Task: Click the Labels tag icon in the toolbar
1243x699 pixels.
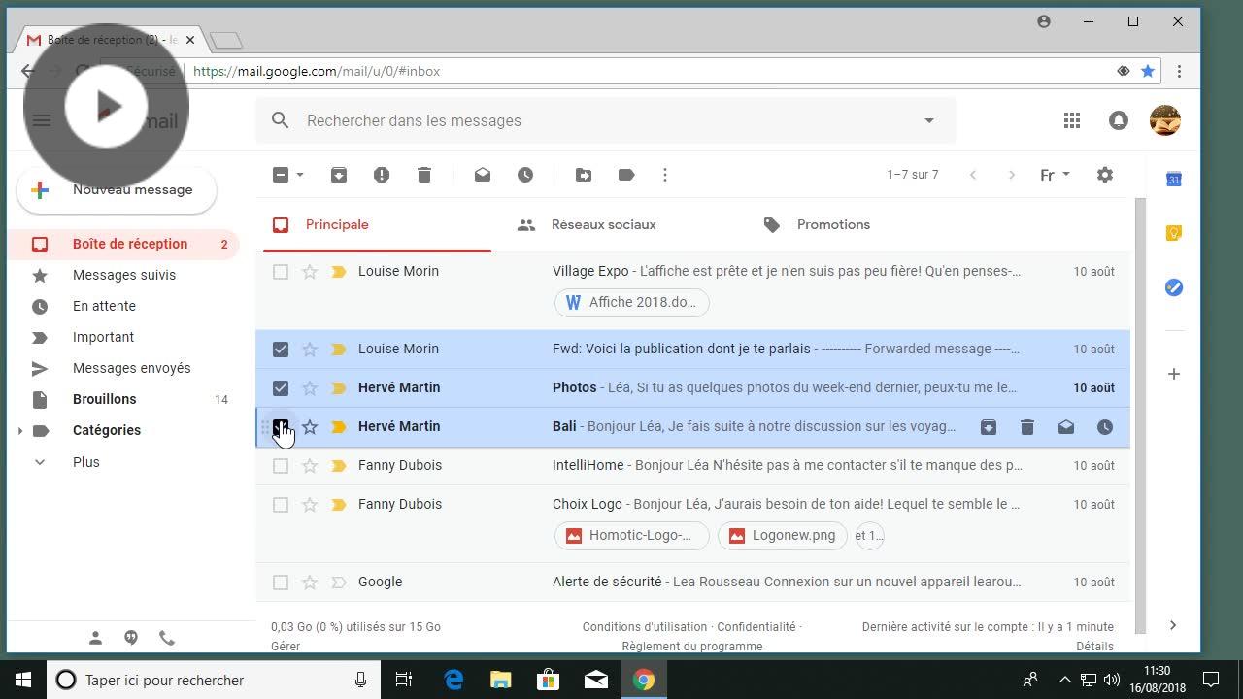Action: 626,175
